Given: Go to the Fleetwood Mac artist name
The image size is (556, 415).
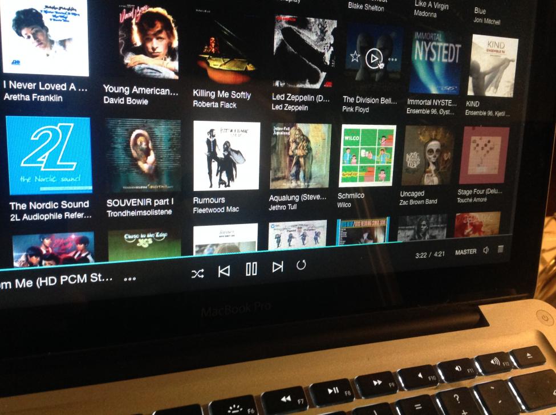Looking at the screenshot, I should pos(216,210).
